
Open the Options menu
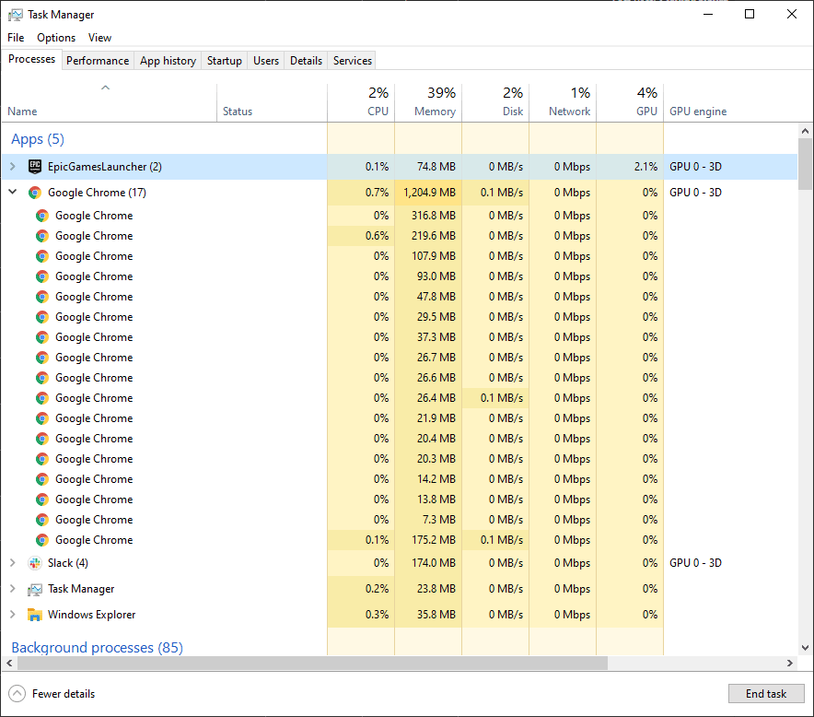tap(56, 38)
